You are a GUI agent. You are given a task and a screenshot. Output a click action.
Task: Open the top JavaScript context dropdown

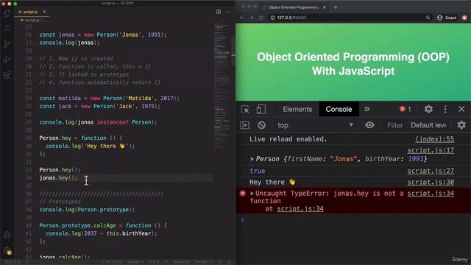(316, 125)
